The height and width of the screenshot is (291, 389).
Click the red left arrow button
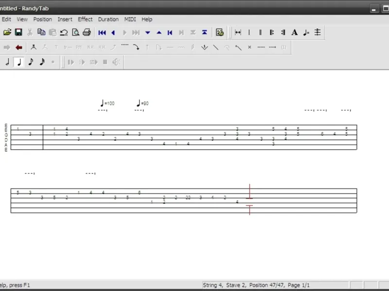tap(19, 47)
